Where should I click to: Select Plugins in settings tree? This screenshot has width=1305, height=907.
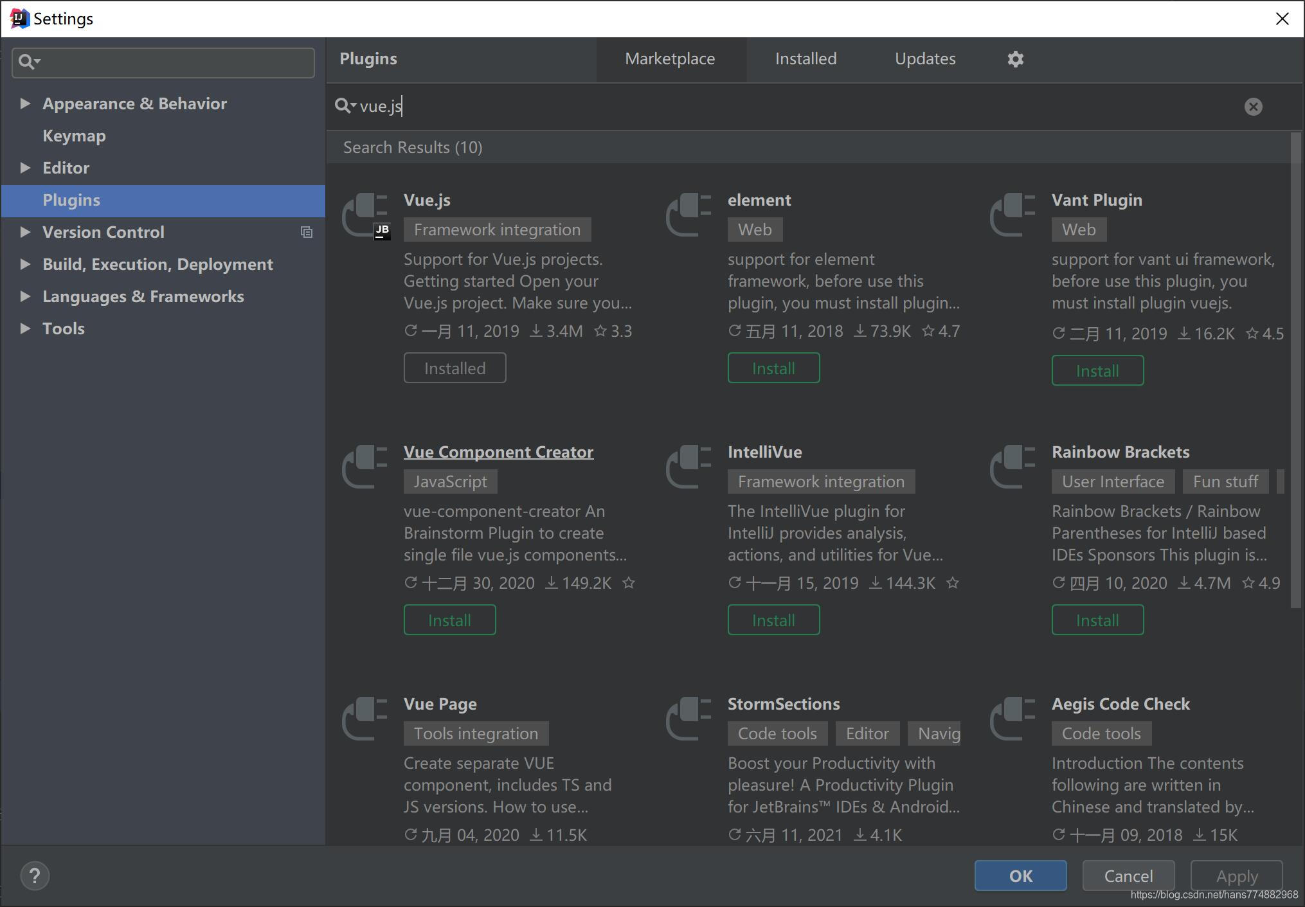(163, 201)
